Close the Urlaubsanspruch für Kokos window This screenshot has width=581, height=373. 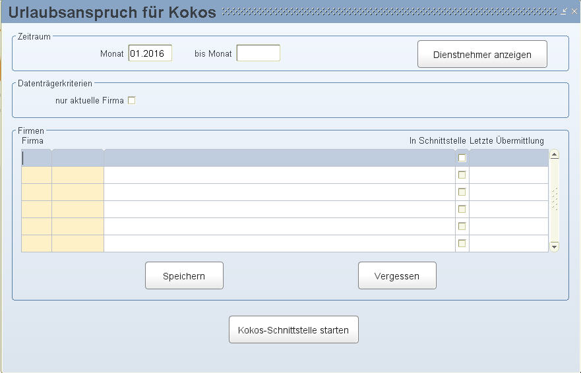(x=574, y=11)
